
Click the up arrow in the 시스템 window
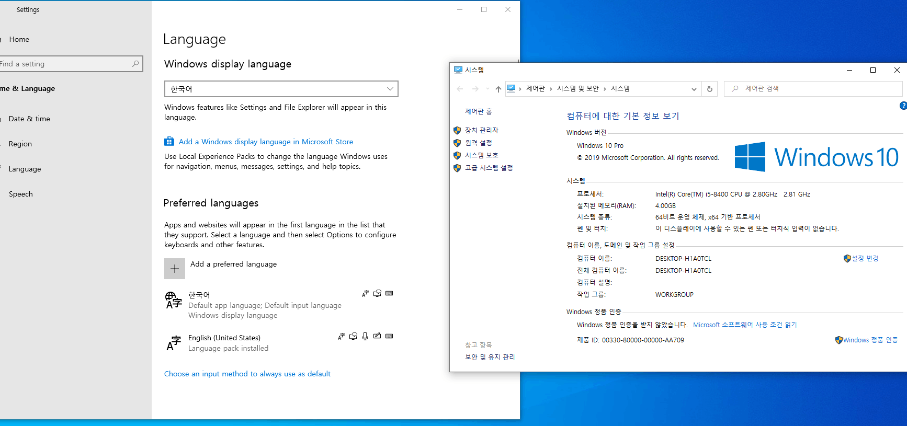point(498,89)
